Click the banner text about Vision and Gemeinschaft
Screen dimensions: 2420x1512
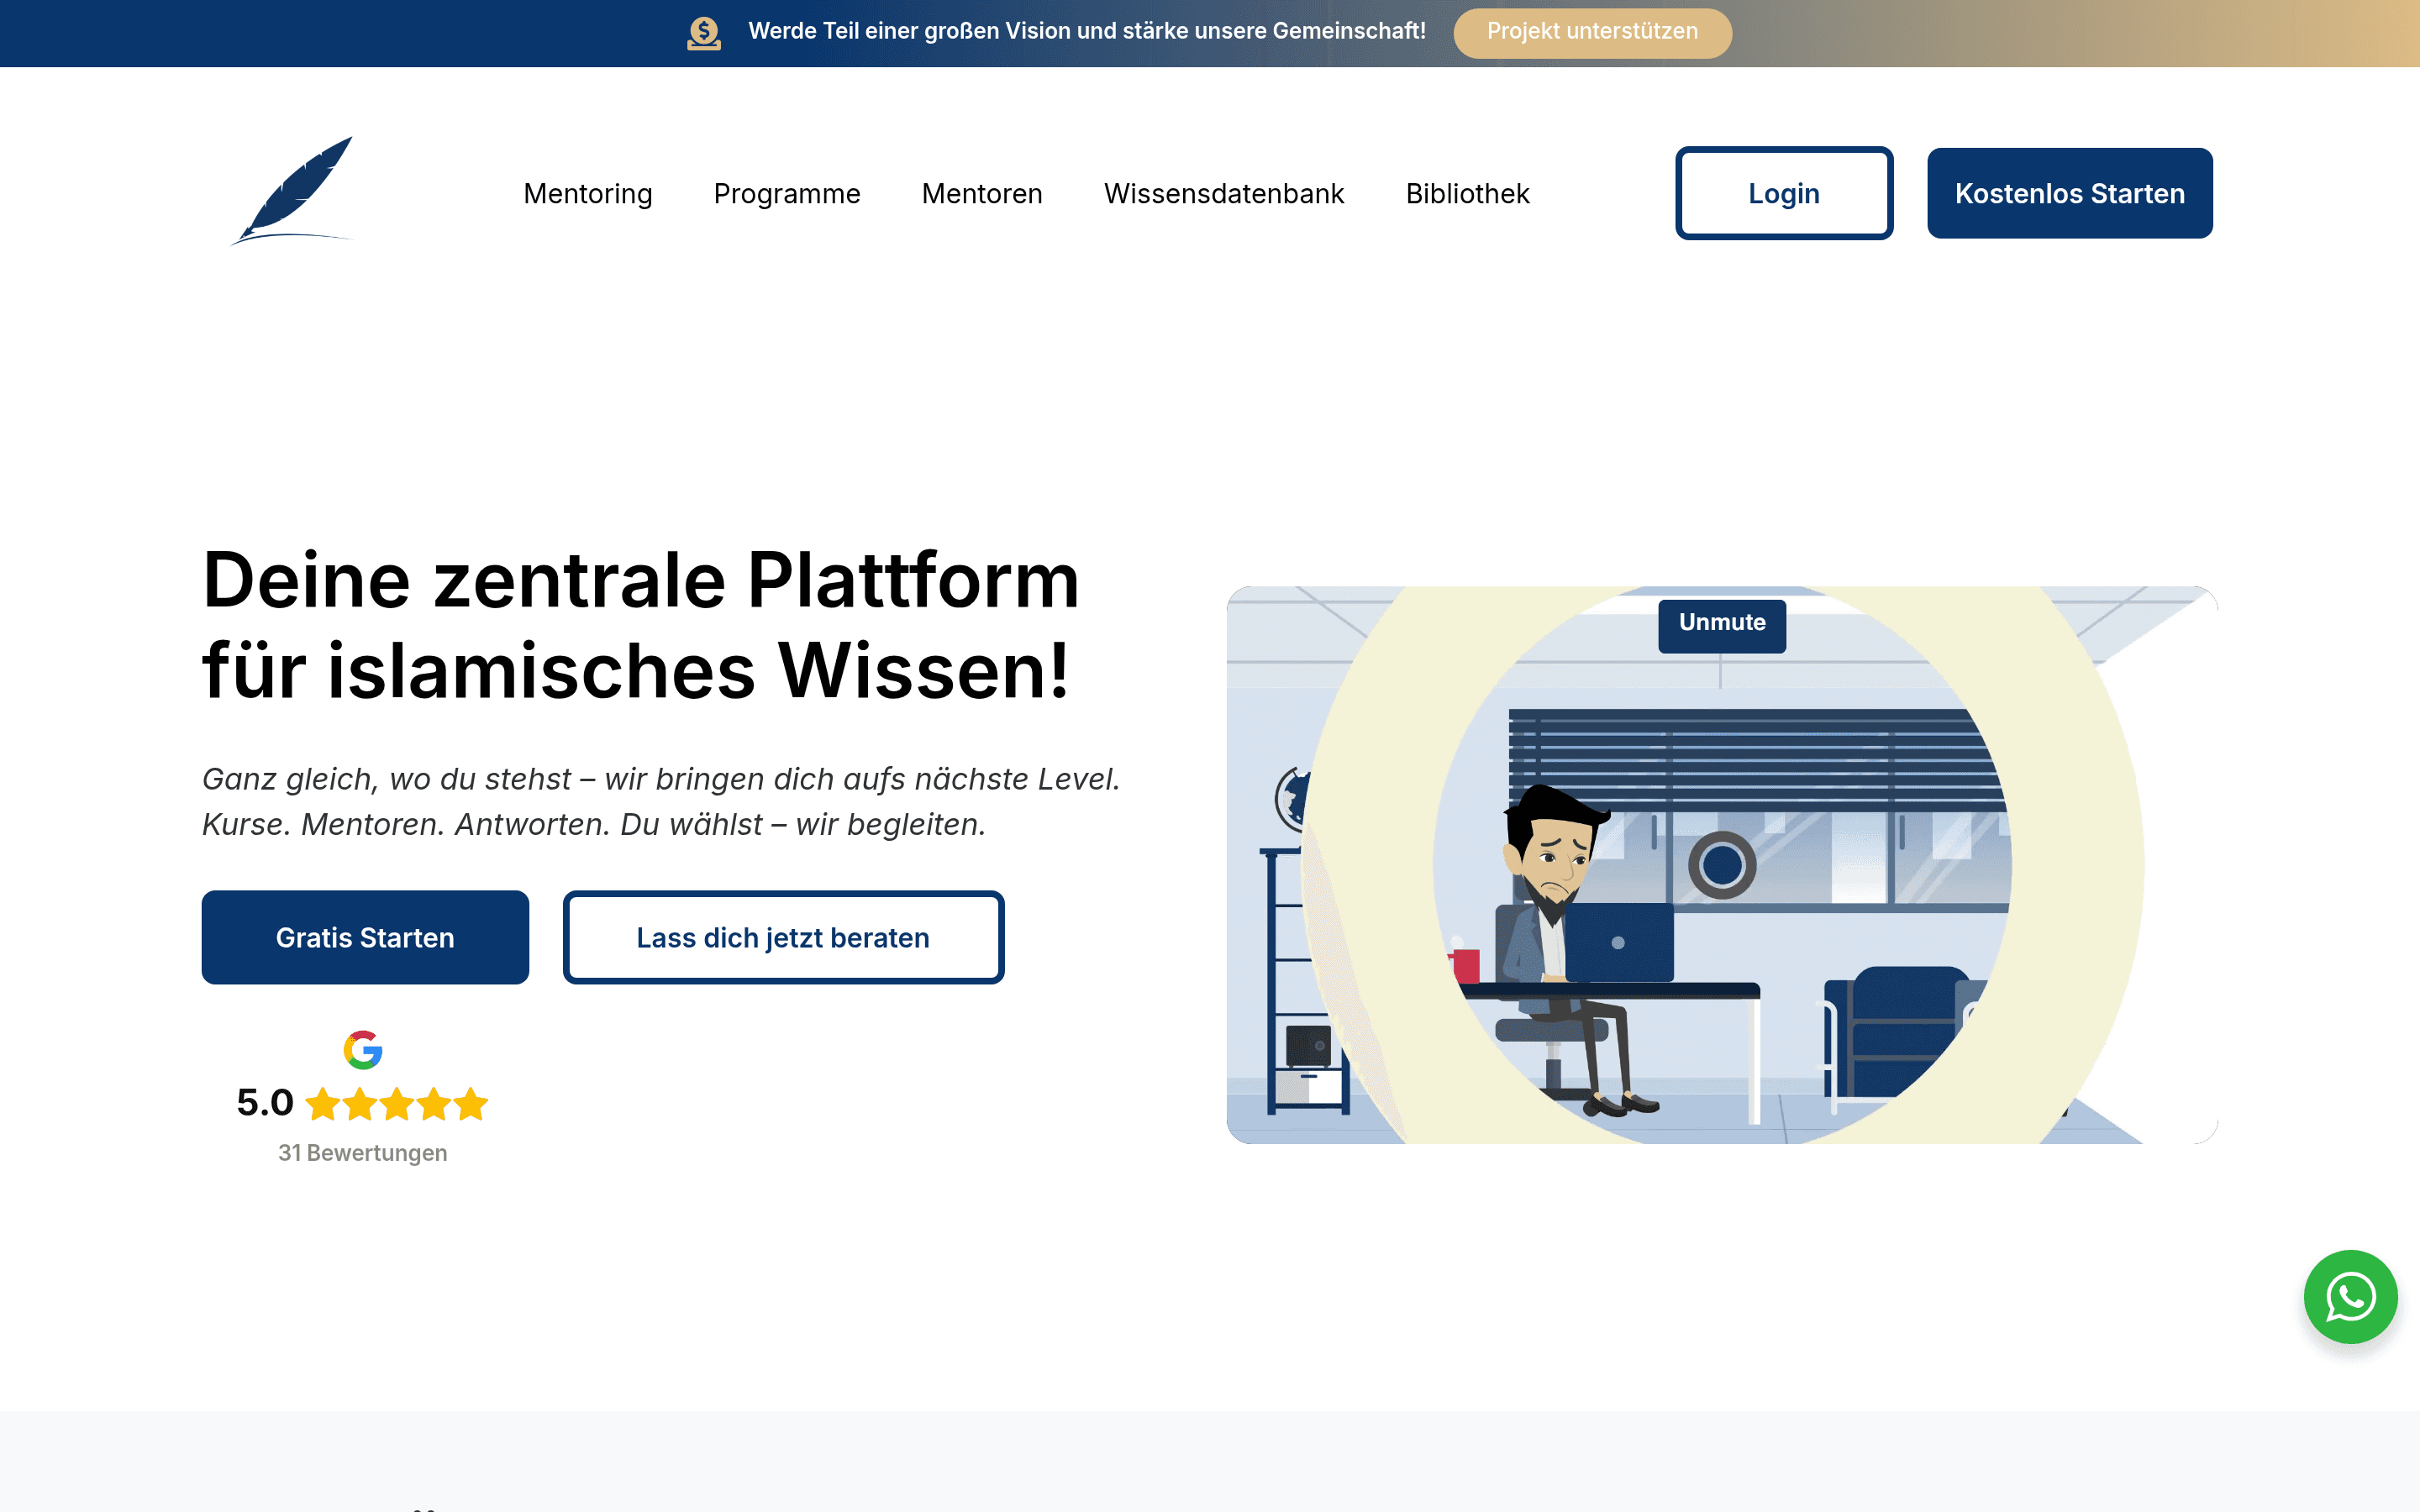click(1086, 31)
